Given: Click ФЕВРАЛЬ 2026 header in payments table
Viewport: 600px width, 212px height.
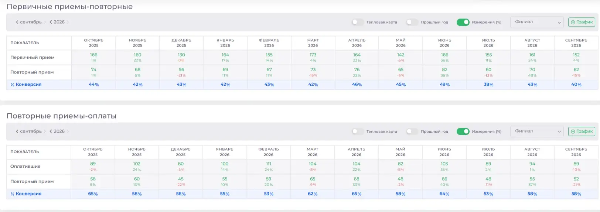Looking at the screenshot, I should (x=269, y=152).
